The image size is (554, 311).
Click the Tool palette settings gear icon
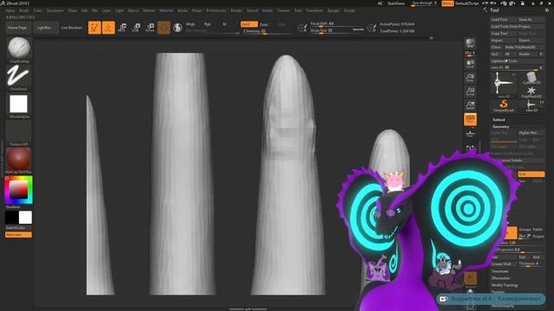[547, 10]
